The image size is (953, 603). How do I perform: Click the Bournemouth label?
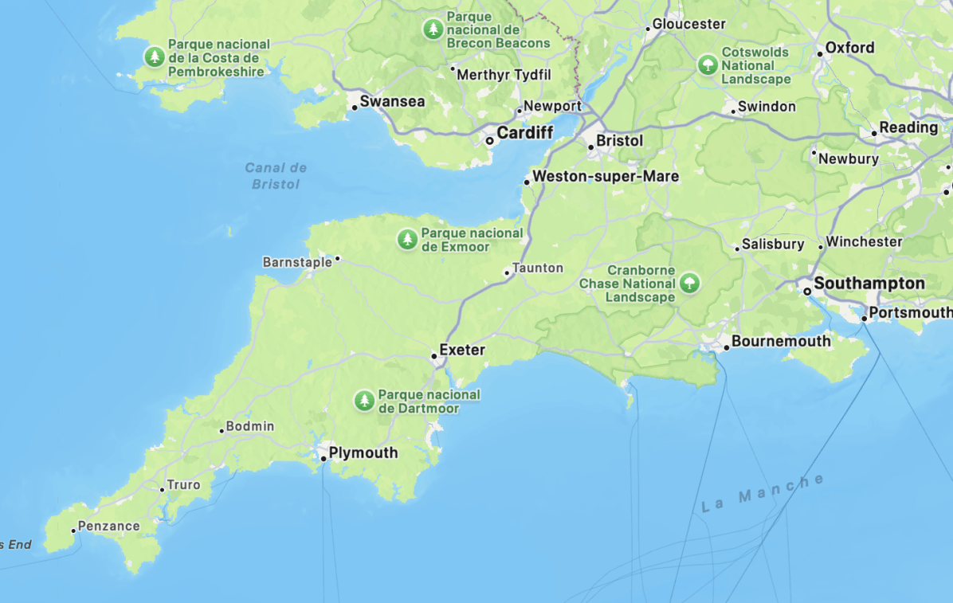pos(781,341)
